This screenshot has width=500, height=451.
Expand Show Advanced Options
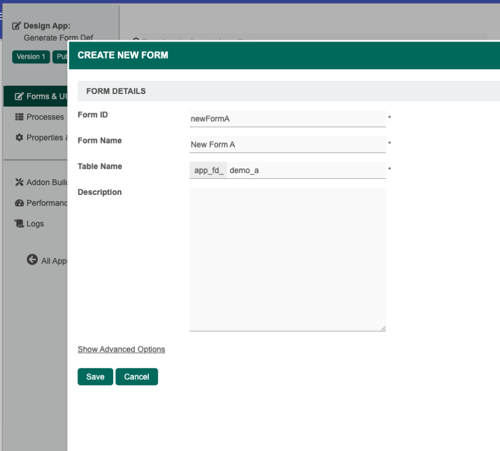point(121,349)
